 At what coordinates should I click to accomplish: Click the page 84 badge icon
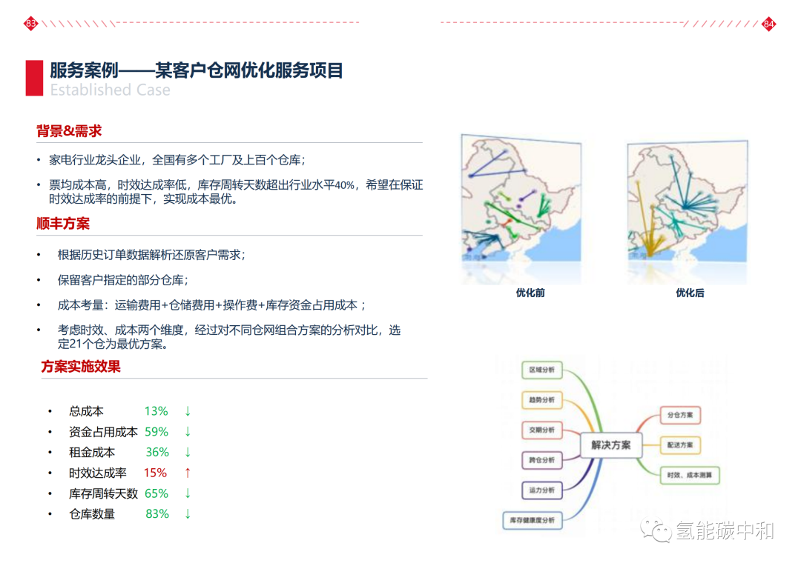pyautogui.click(x=769, y=24)
